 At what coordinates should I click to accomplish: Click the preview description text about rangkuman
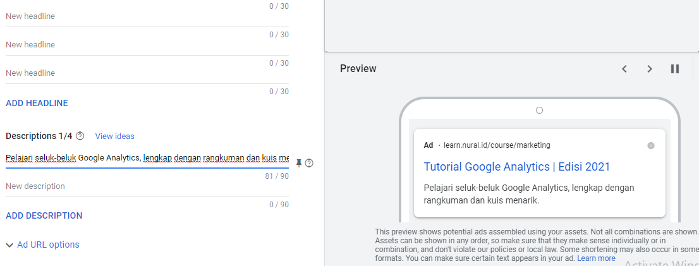[529, 194]
